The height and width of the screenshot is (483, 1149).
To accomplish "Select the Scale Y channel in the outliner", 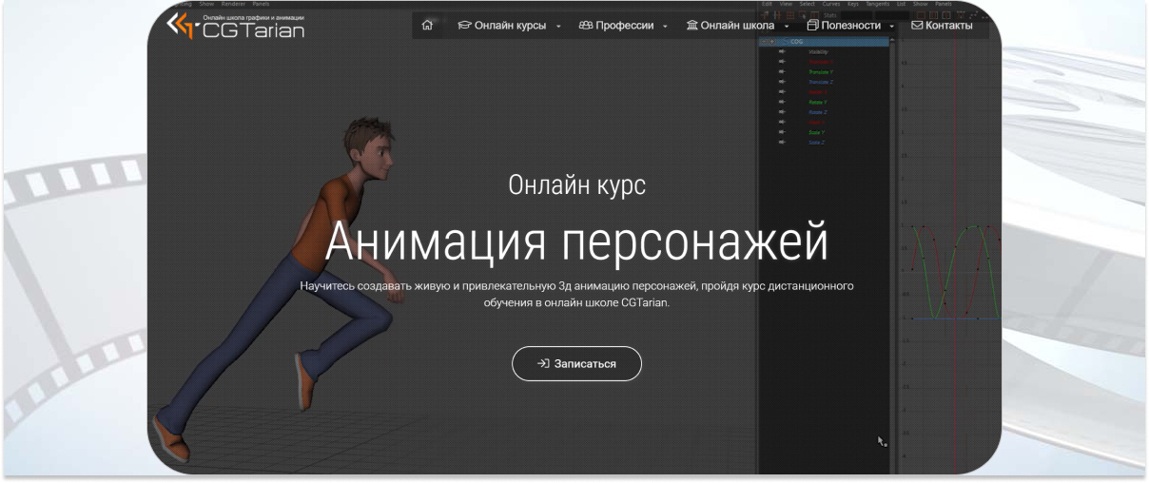I will 817,132.
